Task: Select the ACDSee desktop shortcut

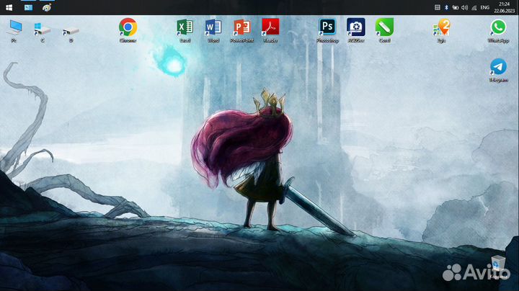Action: pos(356,30)
